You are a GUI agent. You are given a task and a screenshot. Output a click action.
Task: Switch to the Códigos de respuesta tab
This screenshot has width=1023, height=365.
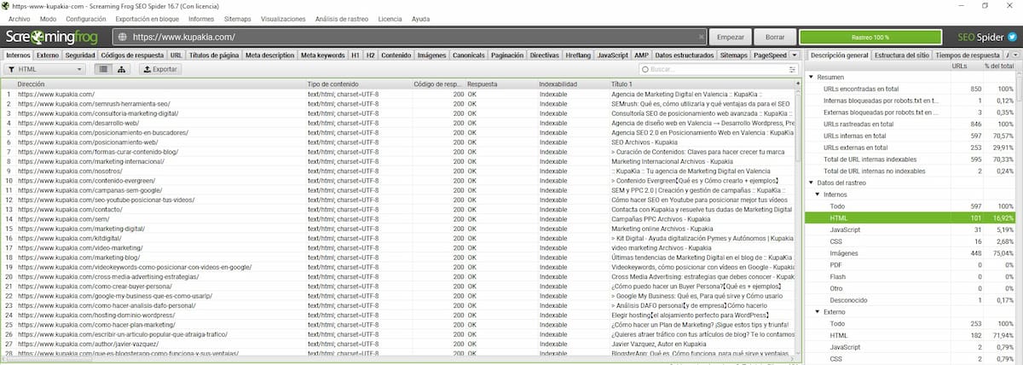(x=132, y=55)
